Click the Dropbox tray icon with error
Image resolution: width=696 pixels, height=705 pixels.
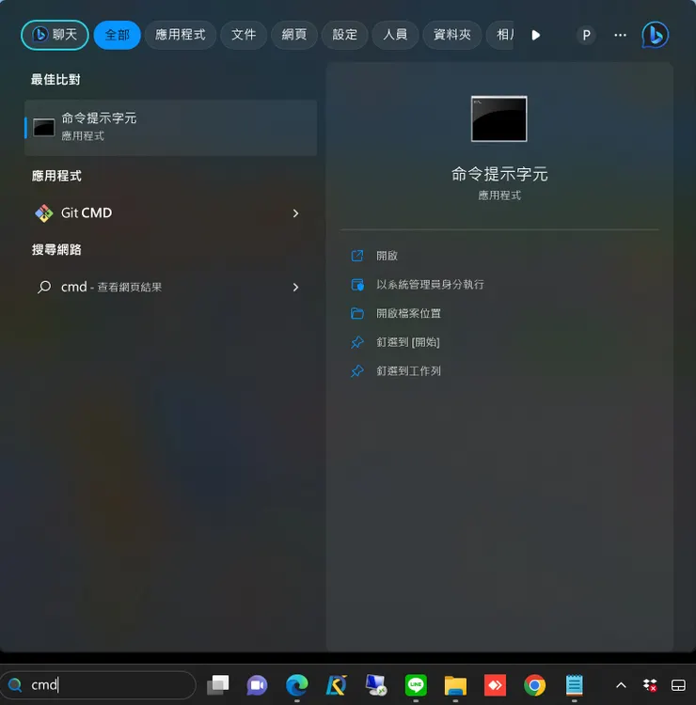(650, 685)
